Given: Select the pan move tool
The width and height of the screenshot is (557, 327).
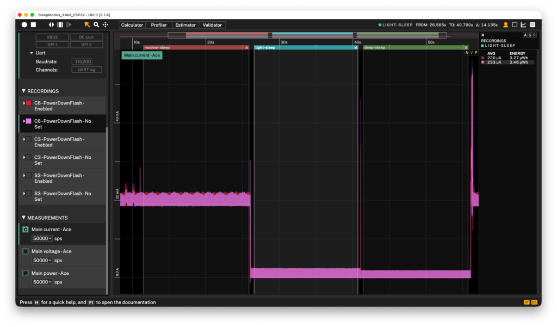Looking at the screenshot, I should pos(106,24).
